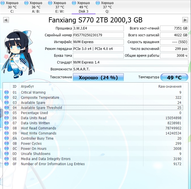Select the Percentage Used attribute text
Image resolution: width=191 pixels, height=189 pixels.
click(34, 113)
